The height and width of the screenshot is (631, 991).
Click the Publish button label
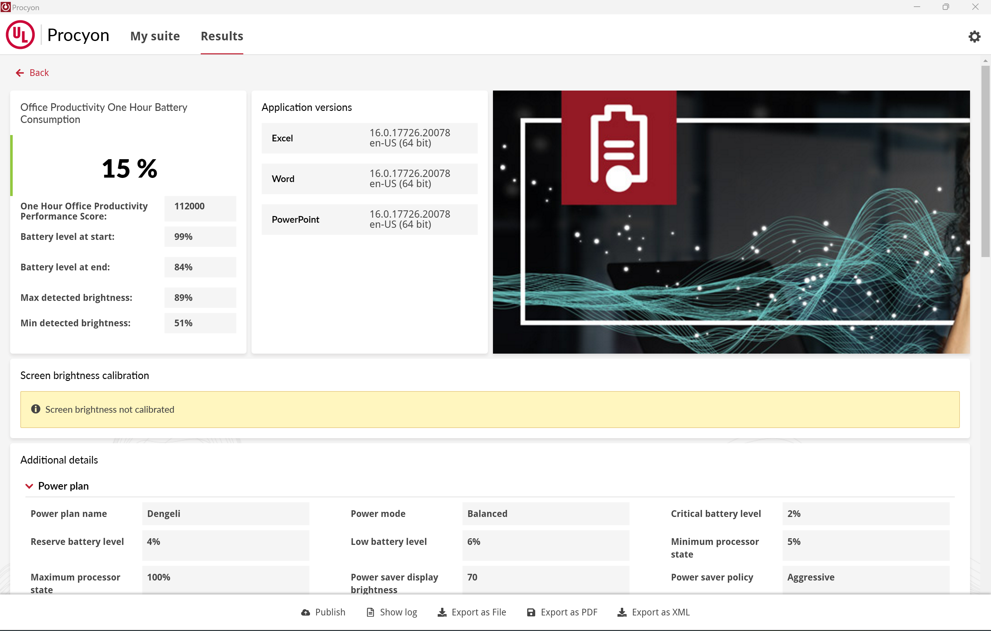tap(330, 613)
